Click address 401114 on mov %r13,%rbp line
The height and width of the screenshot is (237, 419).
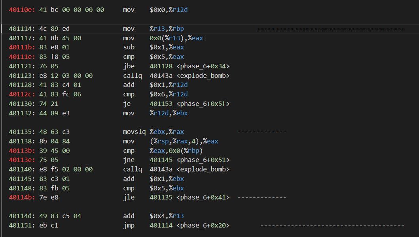22,28
